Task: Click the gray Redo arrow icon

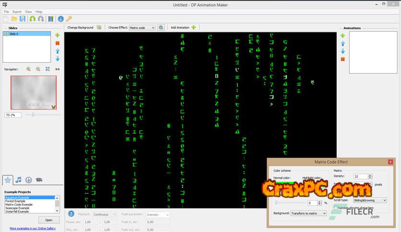Action: tap(41, 19)
